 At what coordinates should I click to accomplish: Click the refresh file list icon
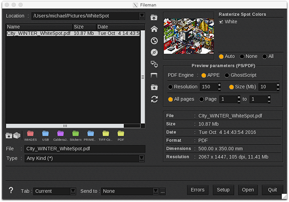point(154,99)
